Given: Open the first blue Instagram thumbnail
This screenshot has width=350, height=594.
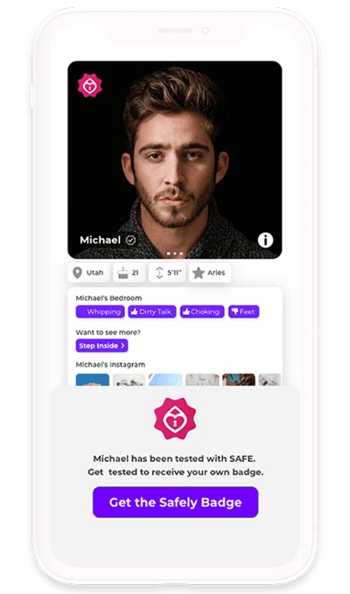Looking at the screenshot, I should tap(93, 380).
